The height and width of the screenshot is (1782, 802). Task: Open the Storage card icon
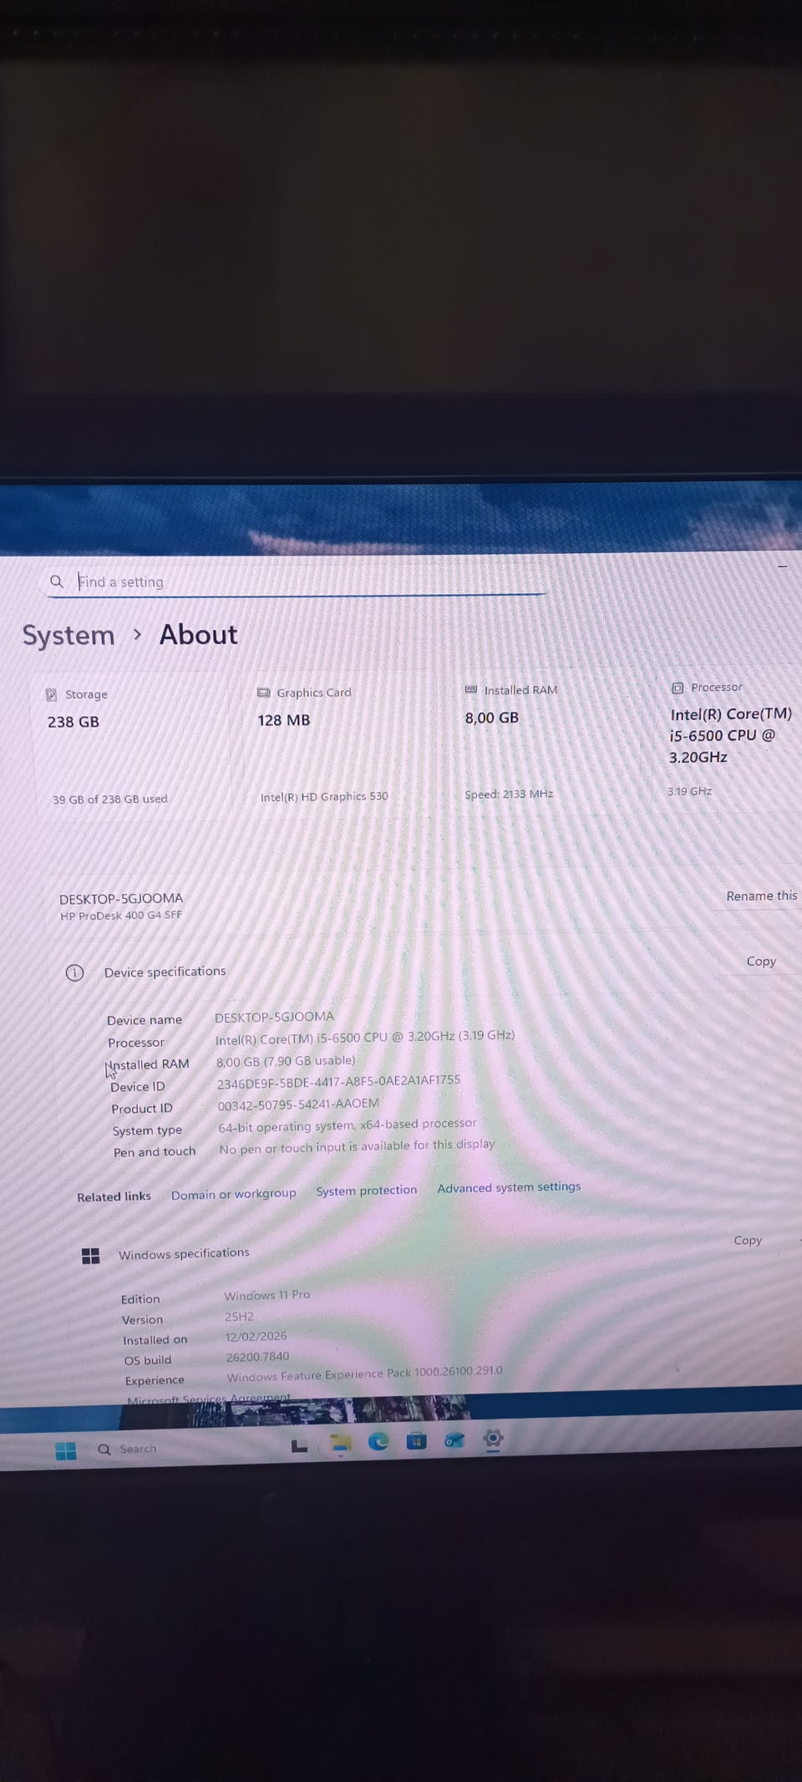(x=51, y=695)
